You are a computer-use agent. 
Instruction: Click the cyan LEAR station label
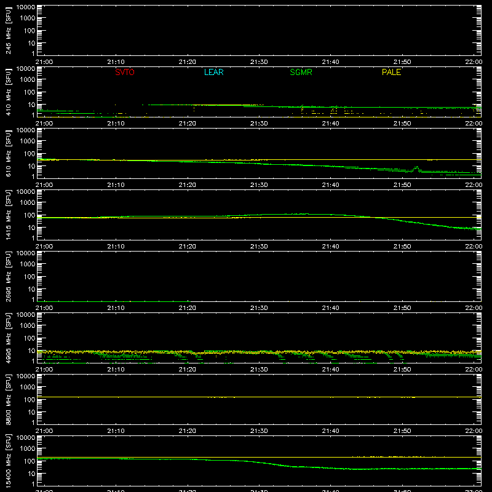213,72
